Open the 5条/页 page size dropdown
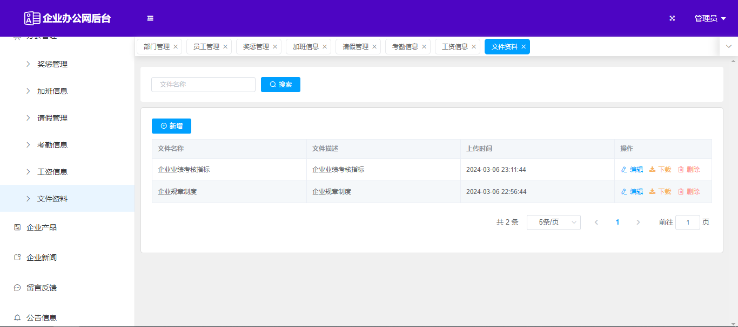This screenshot has width=738, height=327. click(553, 222)
